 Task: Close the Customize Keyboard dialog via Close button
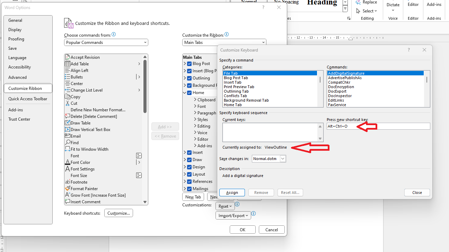click(417, 193)
